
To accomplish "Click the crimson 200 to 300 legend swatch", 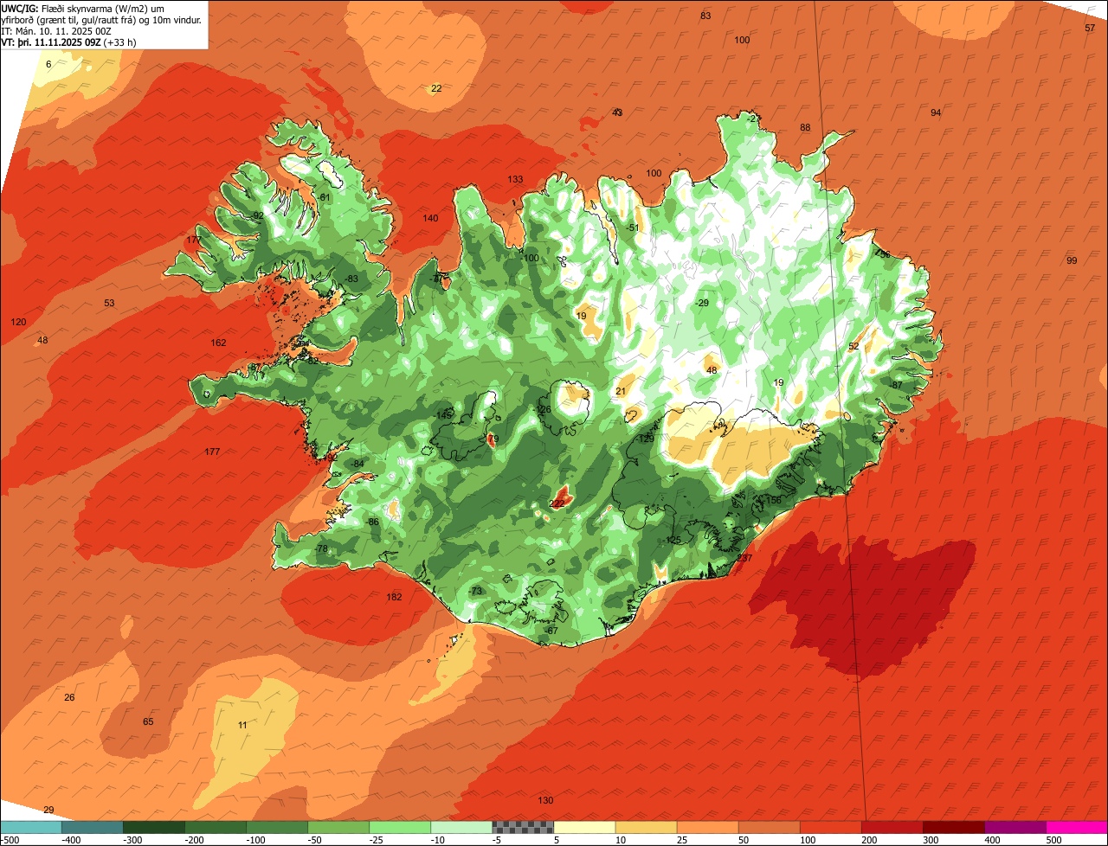I will (x=892, y=827).
